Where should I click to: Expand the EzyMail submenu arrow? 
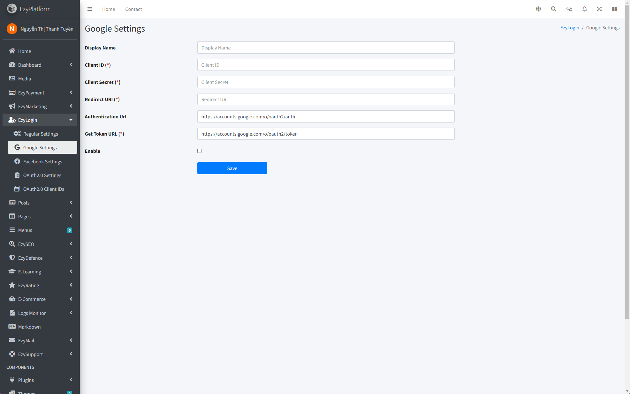[71, 340]
